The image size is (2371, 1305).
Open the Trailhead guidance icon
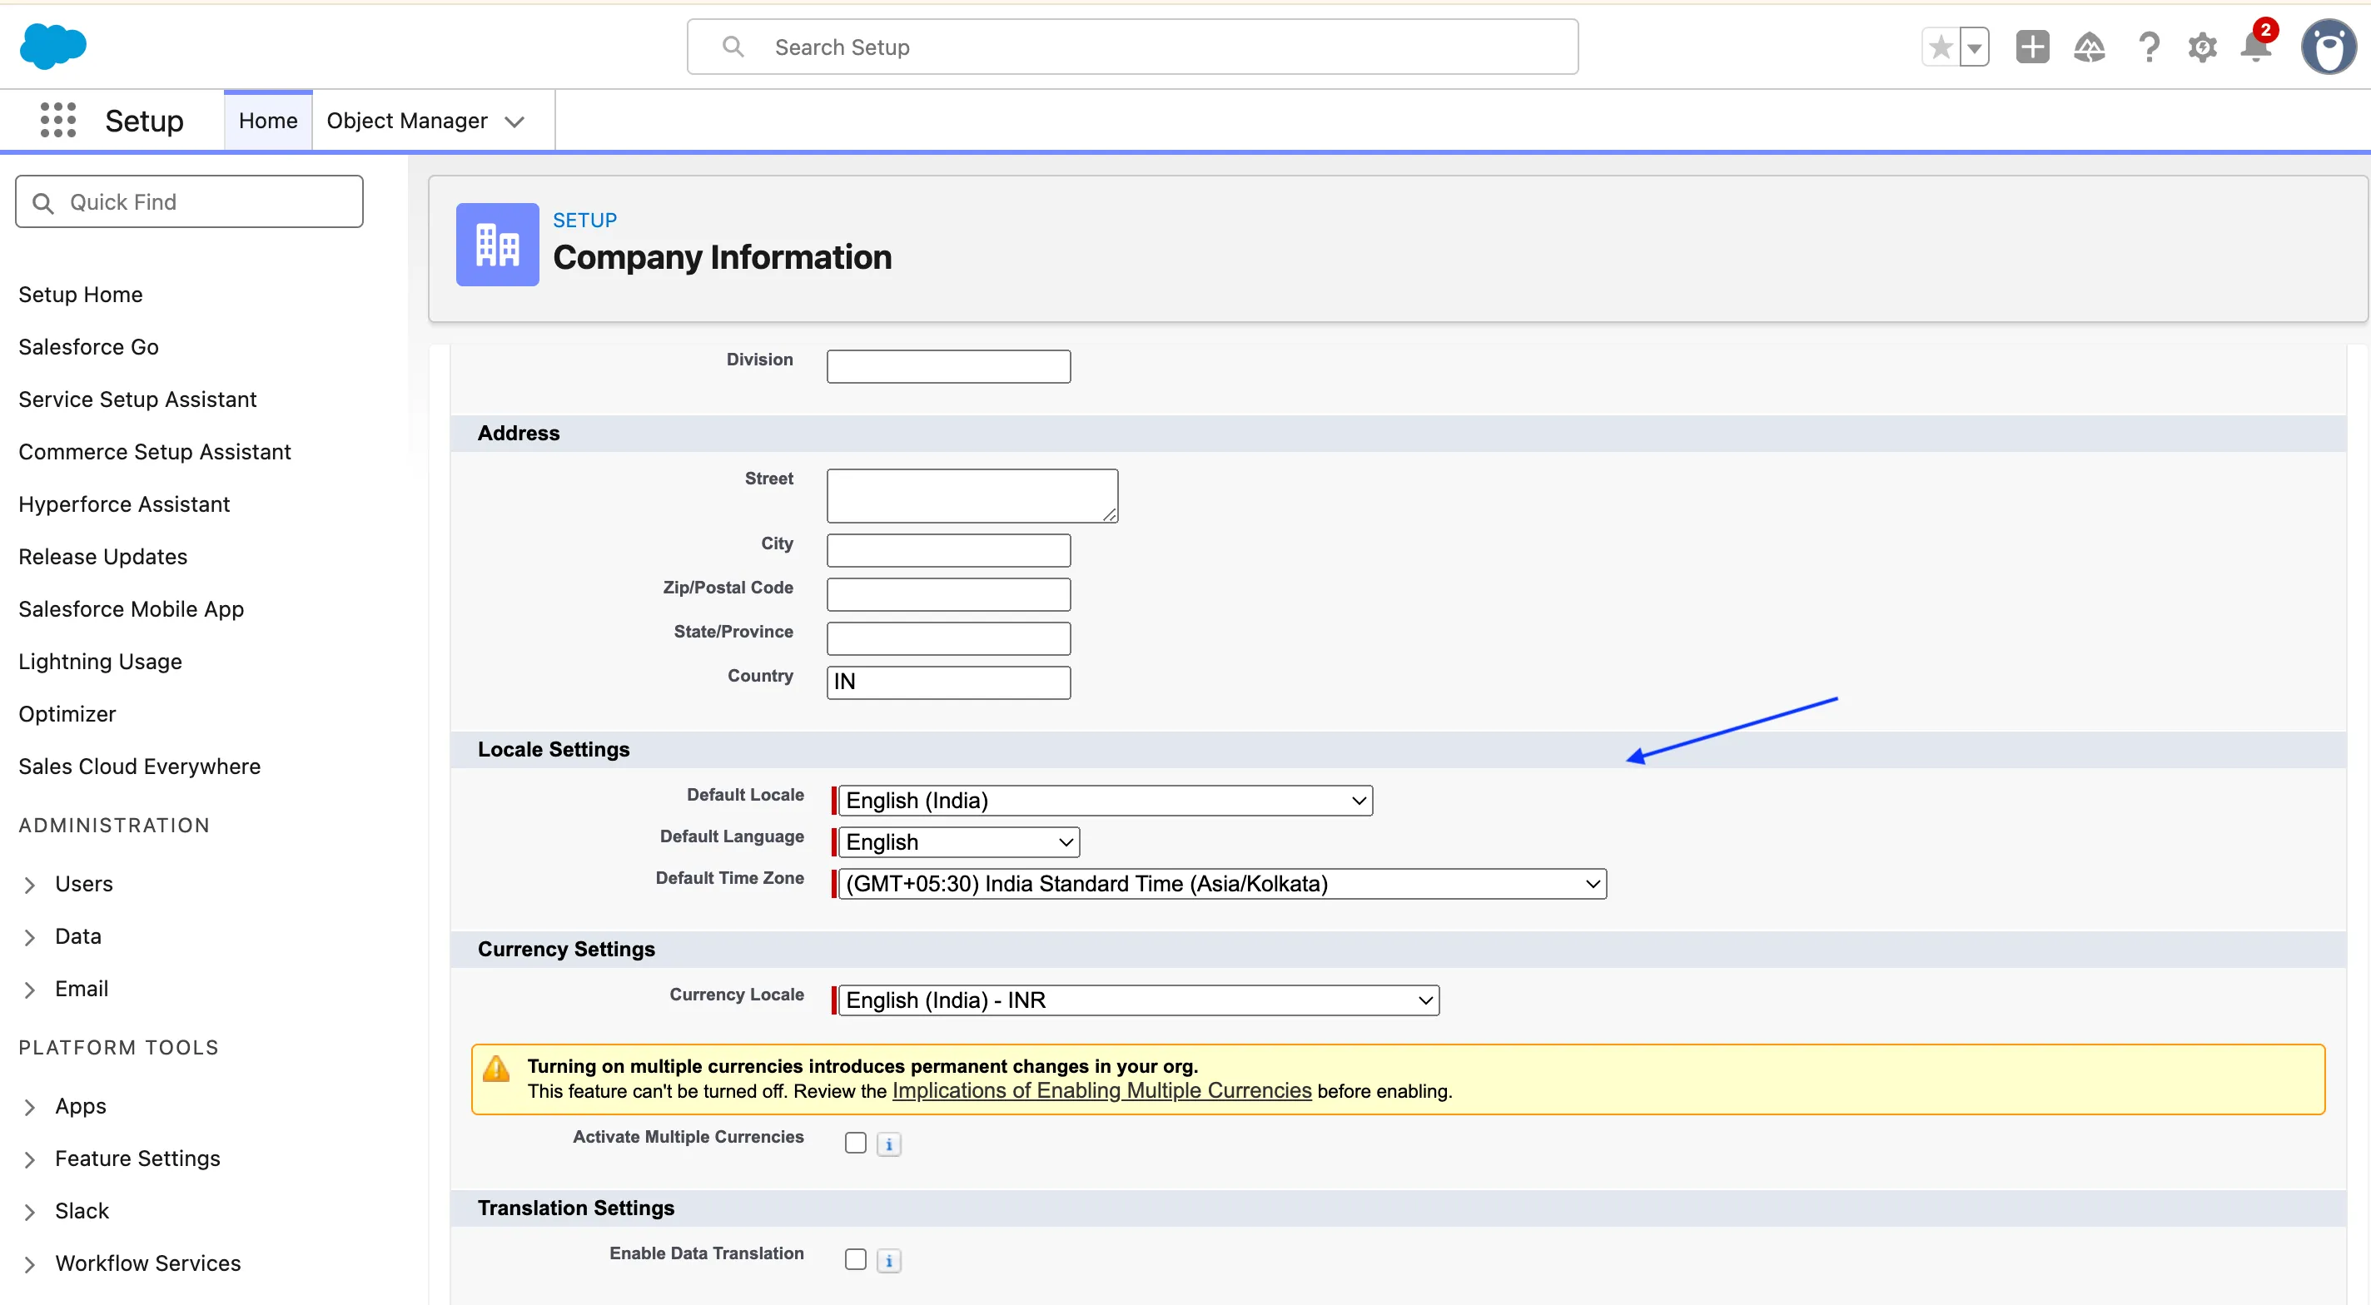point(2089,47)
